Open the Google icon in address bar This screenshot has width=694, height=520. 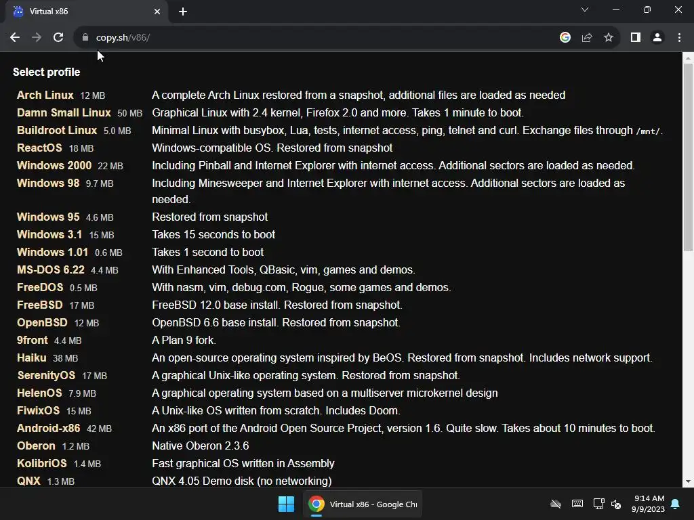point(565,38)
